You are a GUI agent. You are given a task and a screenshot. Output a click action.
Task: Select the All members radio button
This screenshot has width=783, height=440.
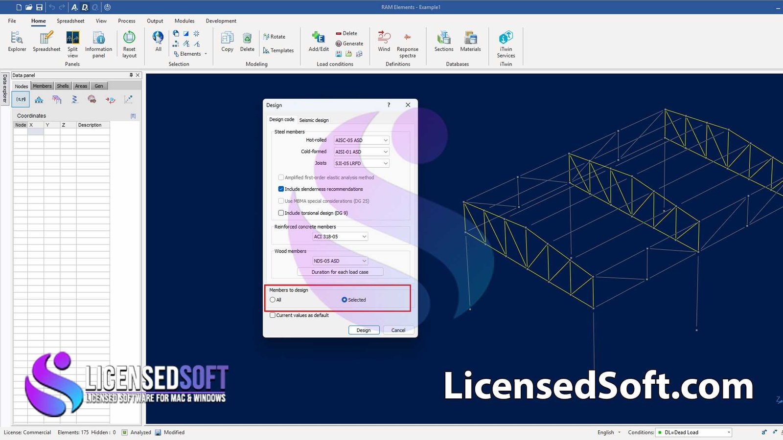coord(273,300)
